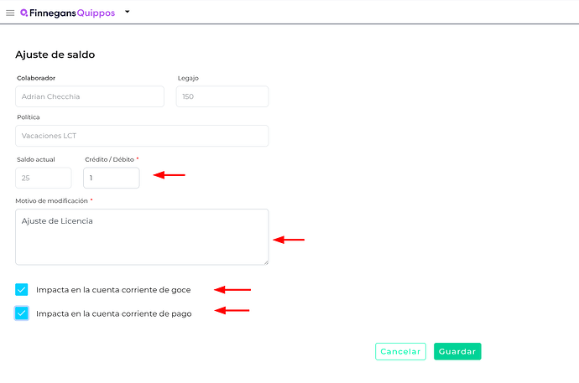Toggle the 'cuenta corriente de pago' checkbox
579x383 pixels.
tap(22, 313)
